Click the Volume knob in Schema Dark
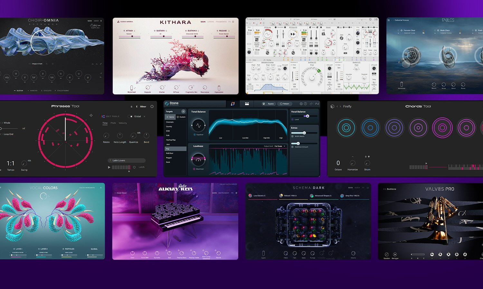This screenshot has width=483, height=289. click(x=353, y=253)
